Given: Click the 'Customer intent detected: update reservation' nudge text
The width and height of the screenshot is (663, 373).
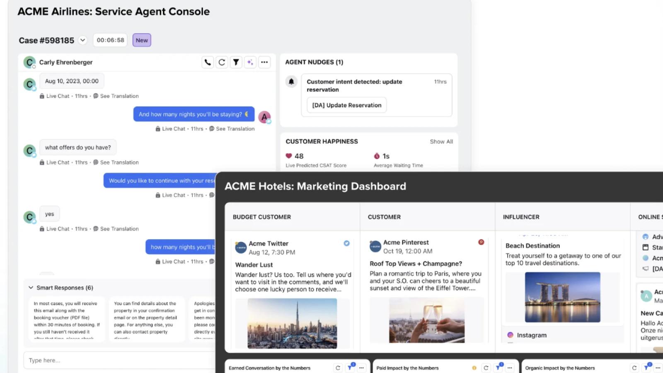Looking at the screenshot, I should pyautogui.click(x=354, y=85).
